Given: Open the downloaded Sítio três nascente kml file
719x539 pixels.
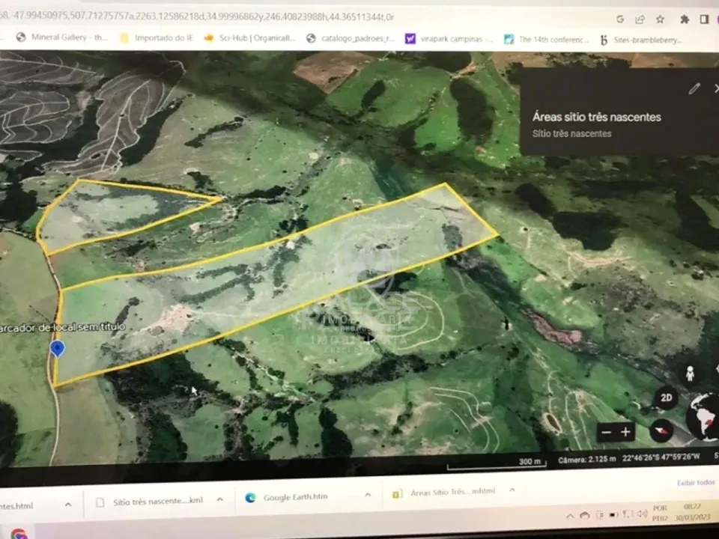Looking at the screenshot, I should (150, 502).
